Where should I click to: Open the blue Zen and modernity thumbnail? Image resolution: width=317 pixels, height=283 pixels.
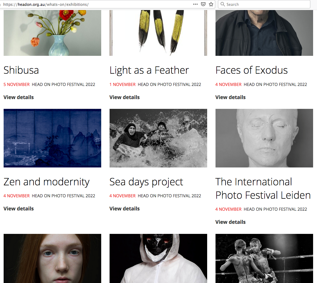[52, 138]
